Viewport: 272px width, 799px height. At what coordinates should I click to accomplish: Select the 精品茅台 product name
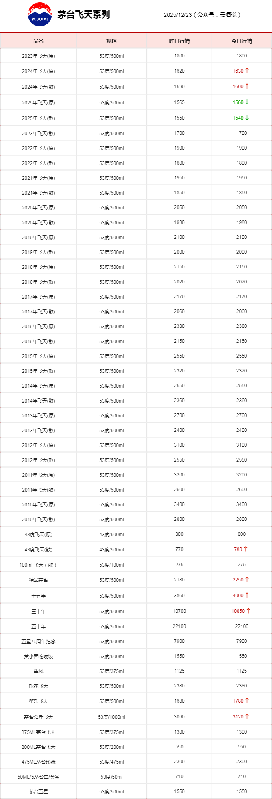click(x=38, y=580)
